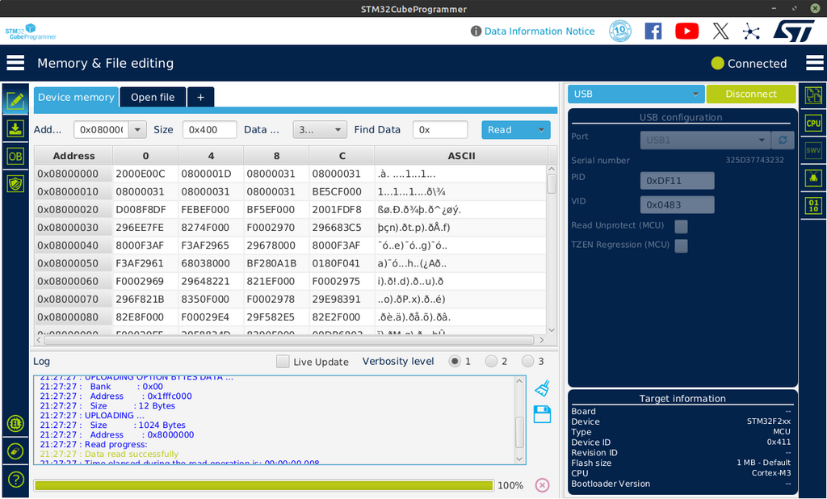Click the PID 0xDF11 field

(x=678, y=180)
